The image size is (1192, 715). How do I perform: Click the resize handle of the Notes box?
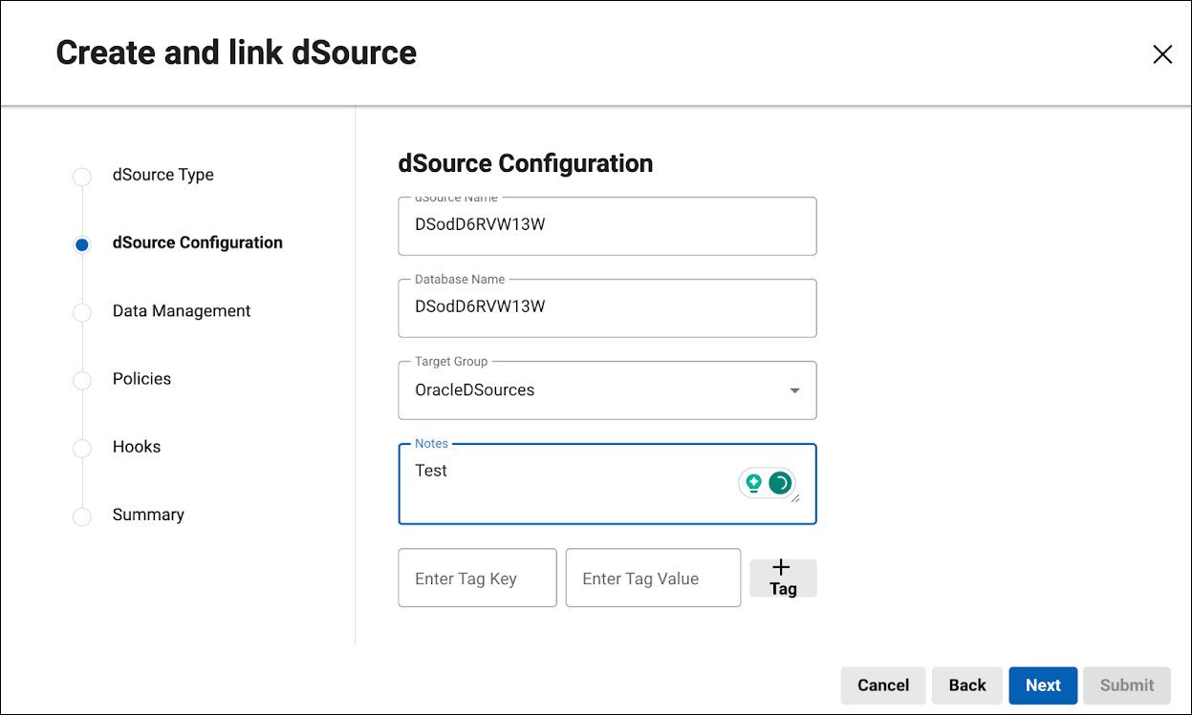(796, 497)
